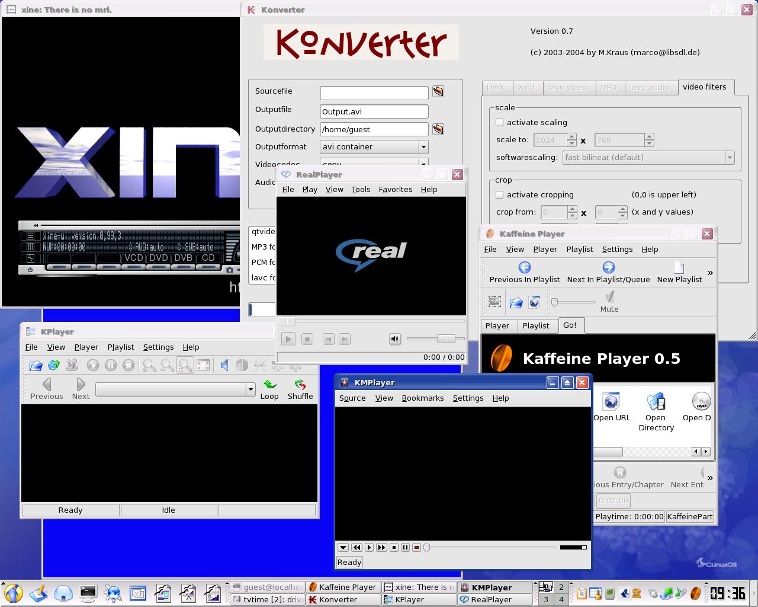
Task: Open the Favorites menu in RealPlayer
Action: pyautogui.click(x=396, y=190)
